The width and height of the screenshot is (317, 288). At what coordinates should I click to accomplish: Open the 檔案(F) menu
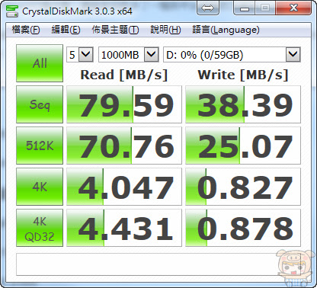point(26,30)
